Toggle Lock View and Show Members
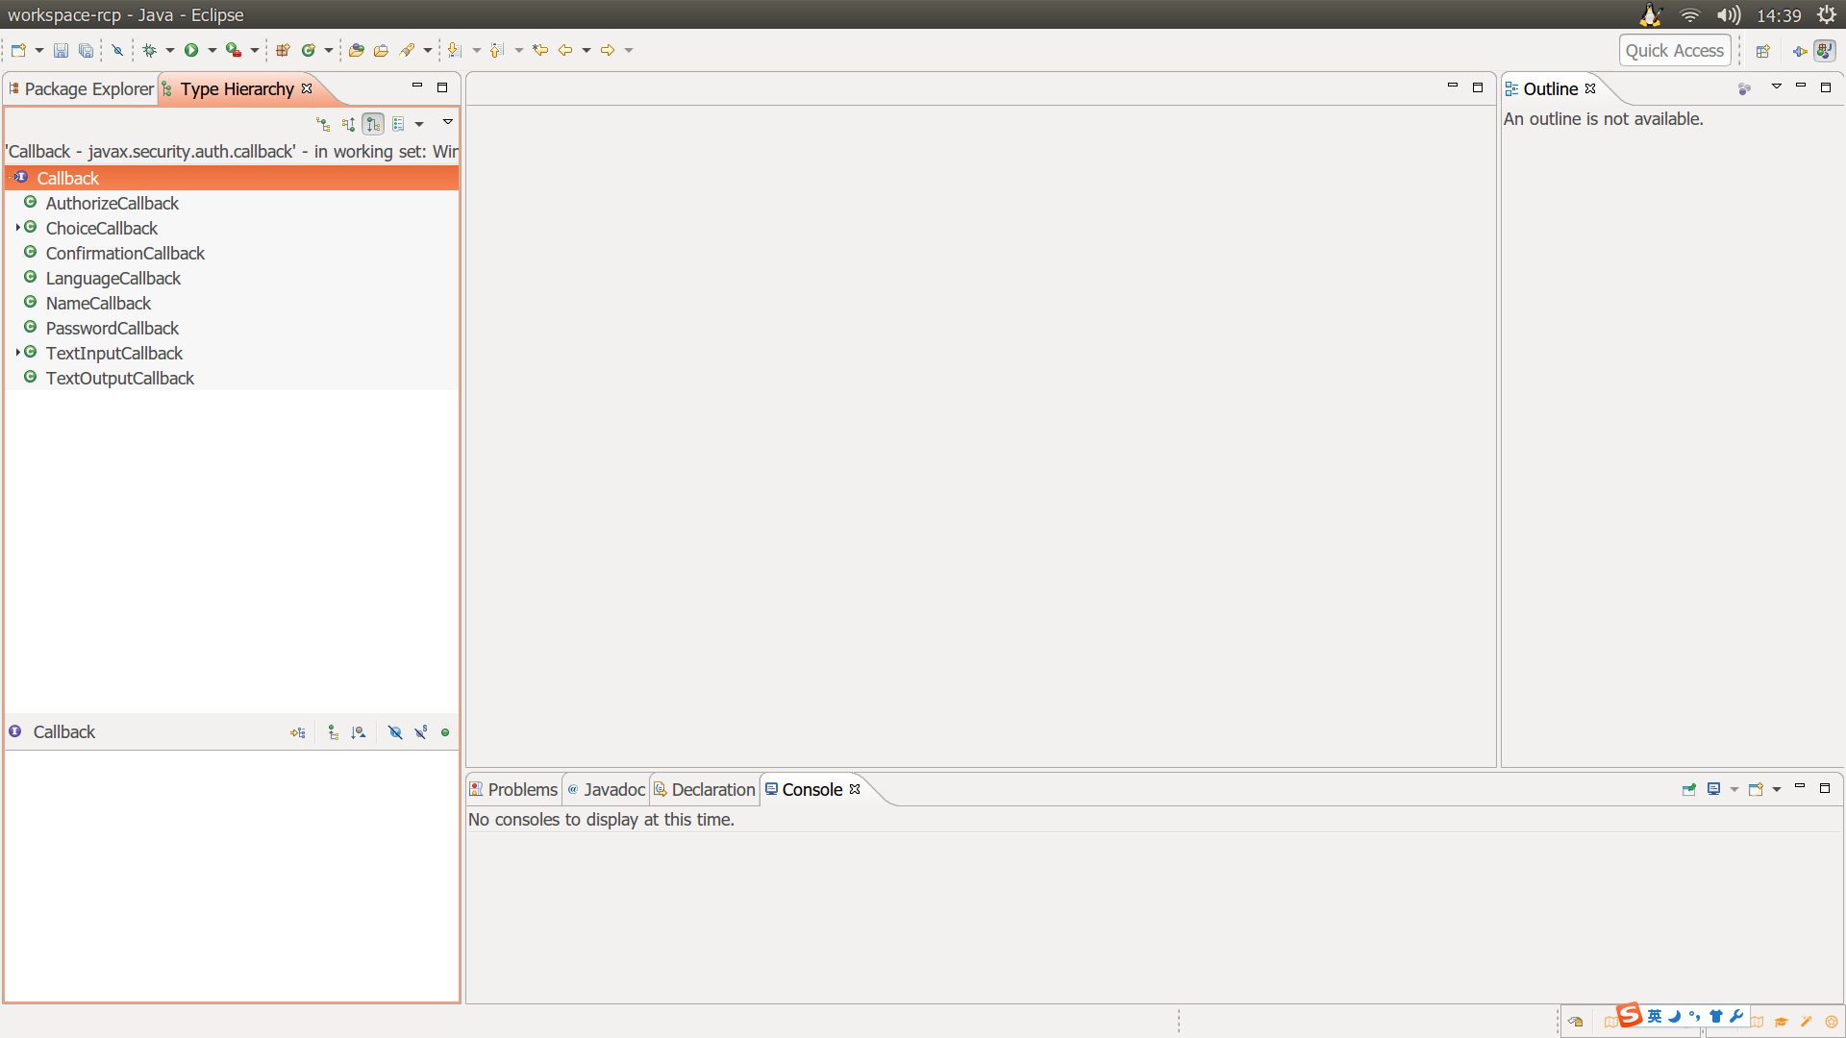The height and width of the screenshot is (1038, 1846). tap(298, 732)
